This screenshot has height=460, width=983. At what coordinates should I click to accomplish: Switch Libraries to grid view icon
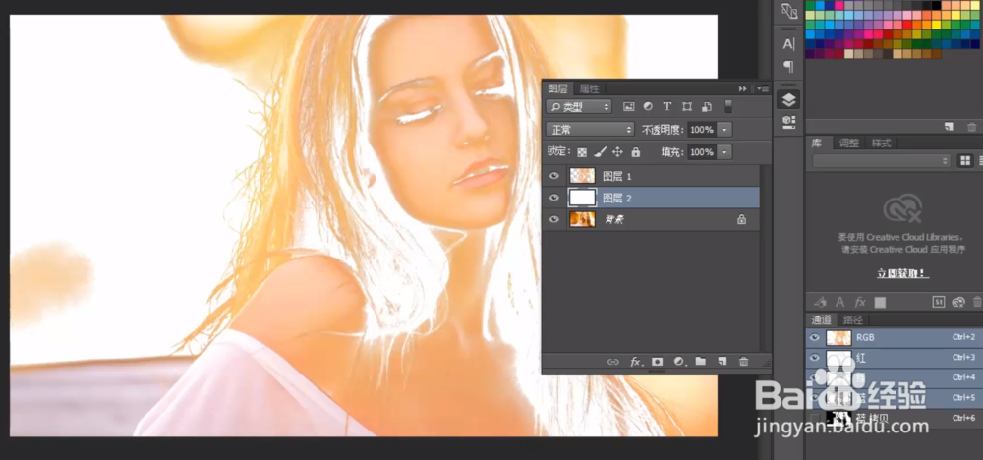pos(965,161)
